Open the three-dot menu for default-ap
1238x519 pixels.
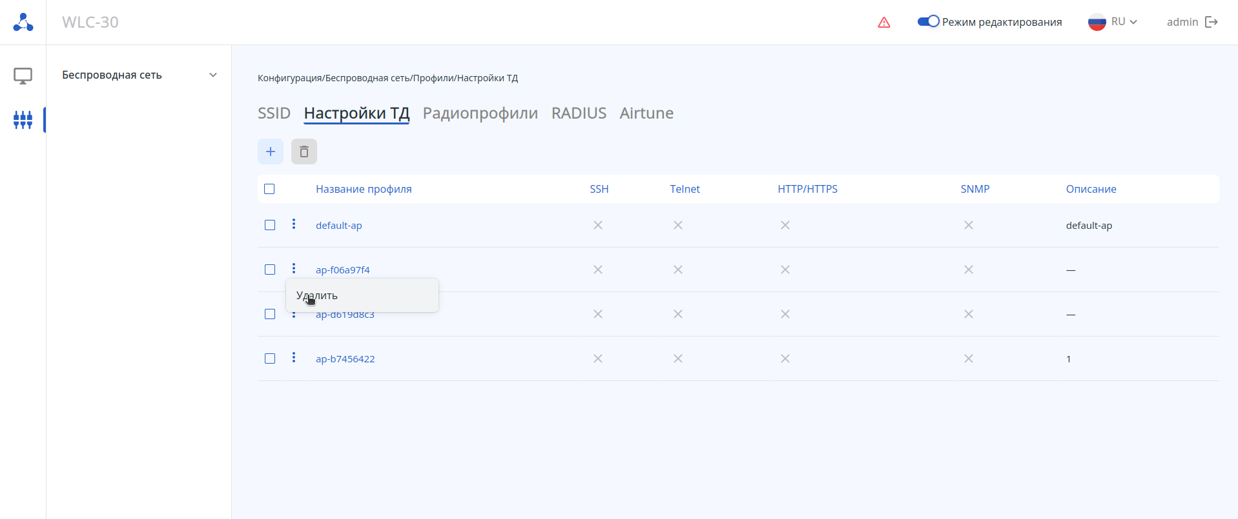(x=294, y=224)
